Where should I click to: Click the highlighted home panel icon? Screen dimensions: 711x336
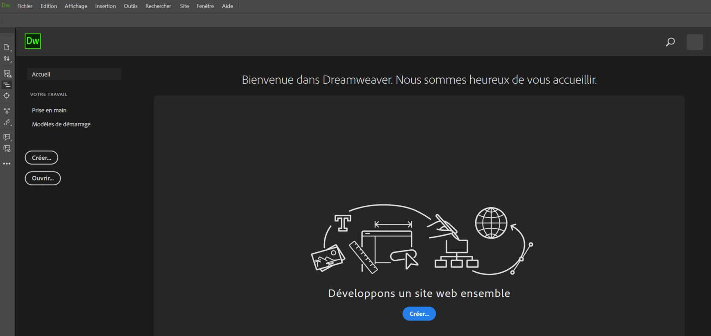pyautogui.click(x=7, y=84)
